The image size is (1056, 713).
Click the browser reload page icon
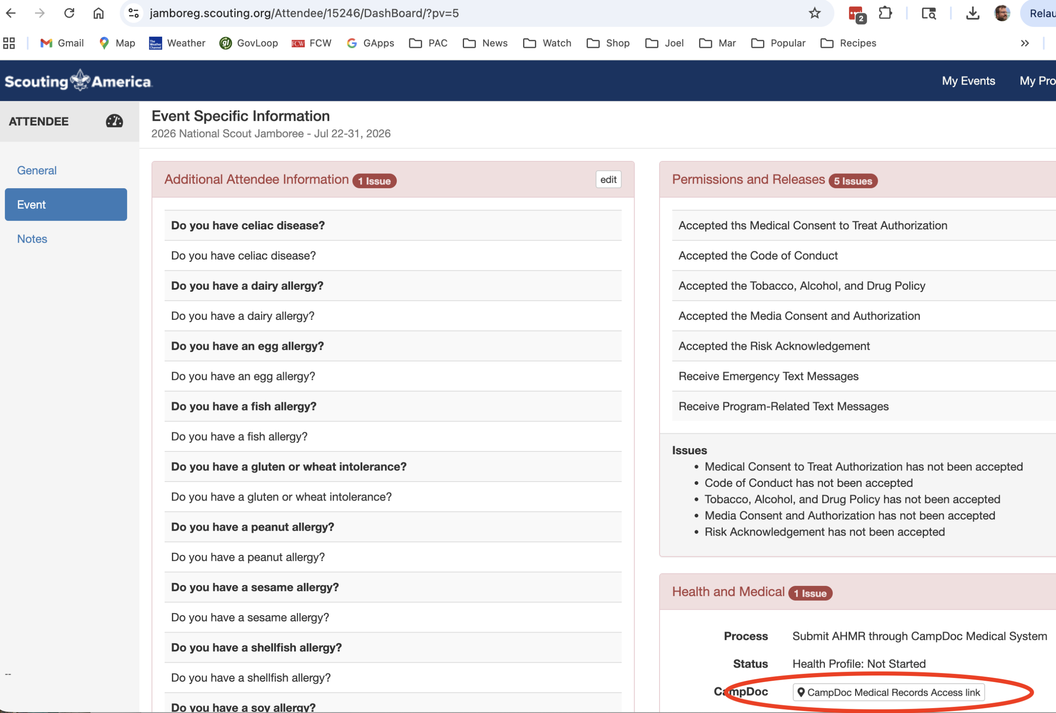pos(69,13)
